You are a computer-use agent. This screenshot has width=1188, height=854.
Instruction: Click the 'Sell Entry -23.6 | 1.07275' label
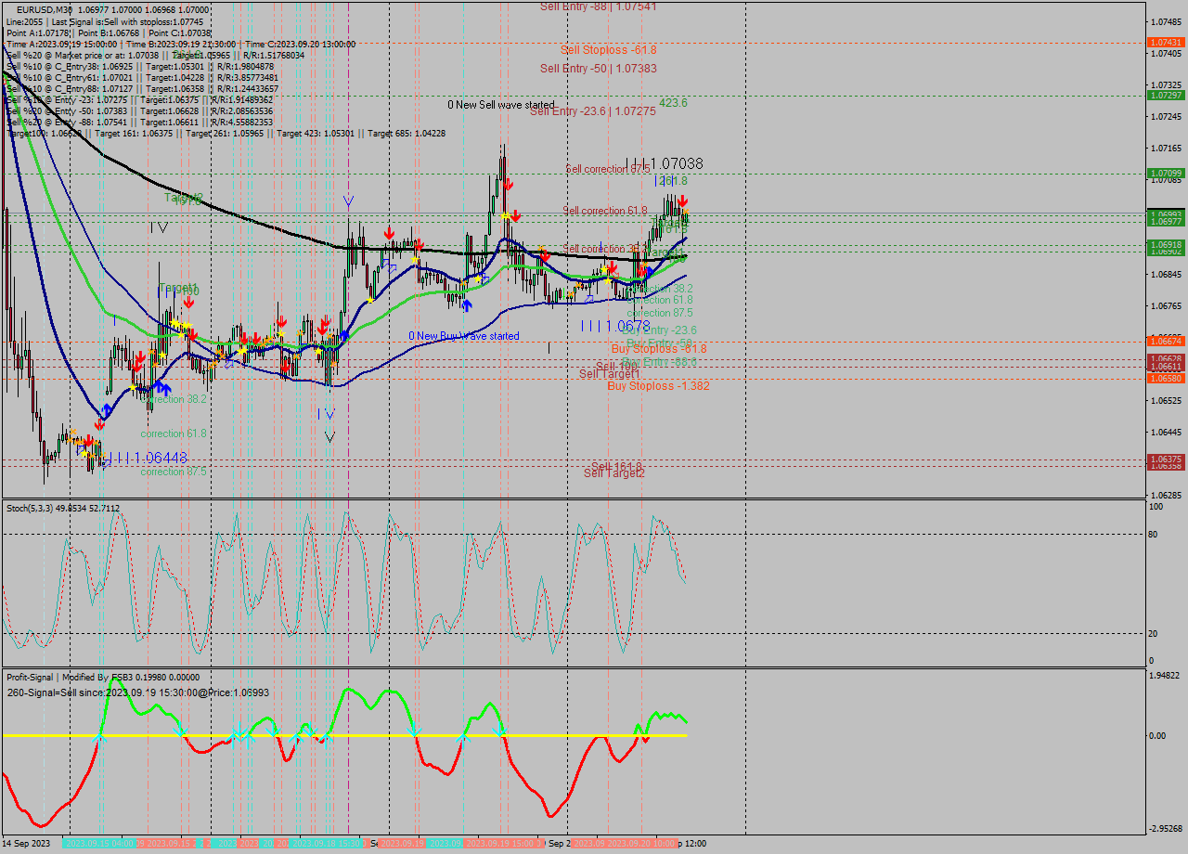(593, 111)
